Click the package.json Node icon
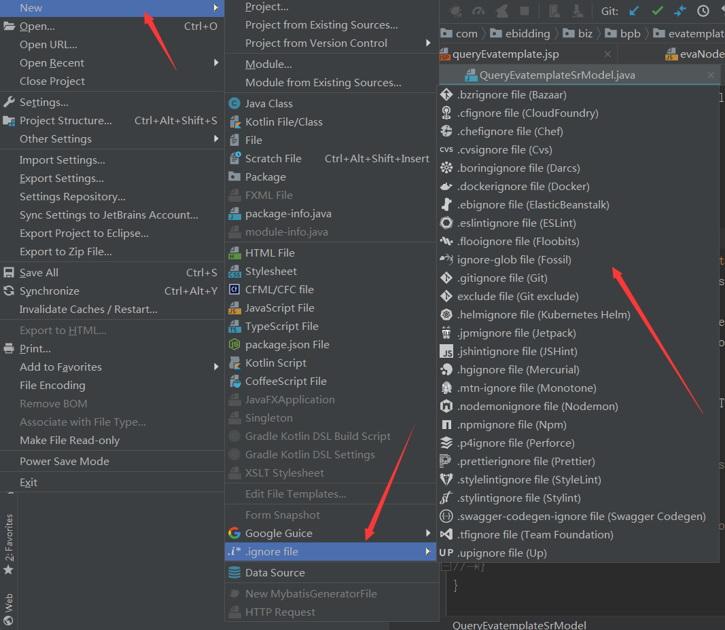This screenshot has width=725, height=630. 235,345
